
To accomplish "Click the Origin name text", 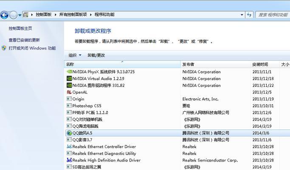I will click(78, 99).
